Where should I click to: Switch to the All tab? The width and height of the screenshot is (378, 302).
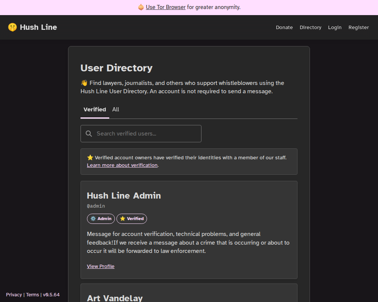tap(116, 109)
